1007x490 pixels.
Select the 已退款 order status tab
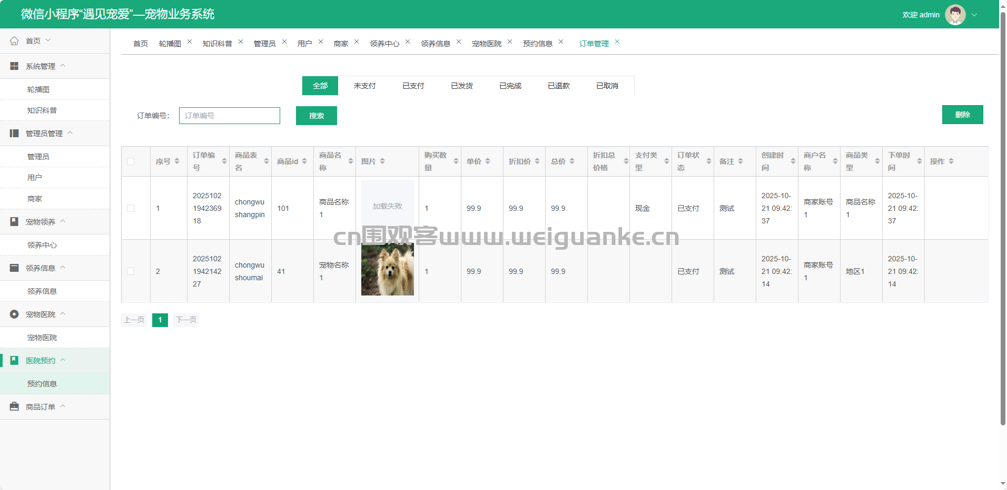(558, 86)
